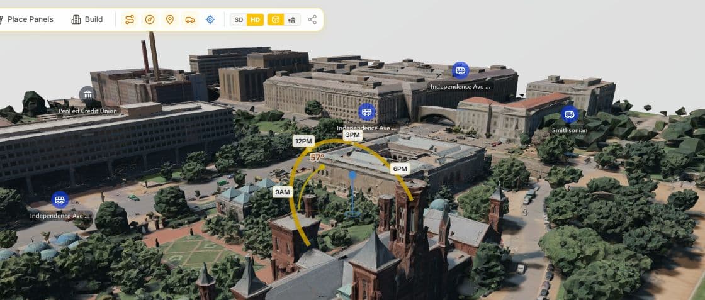Click the blue location pin marker

[x=352, y=175]
